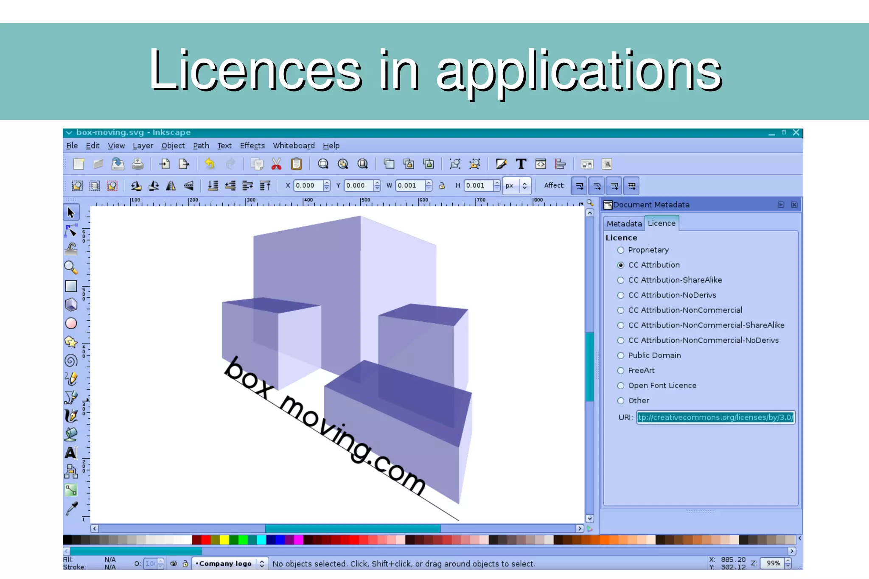Click the Undo arrow icon
This screenshot has height=579, width=869.
[210, 164]
